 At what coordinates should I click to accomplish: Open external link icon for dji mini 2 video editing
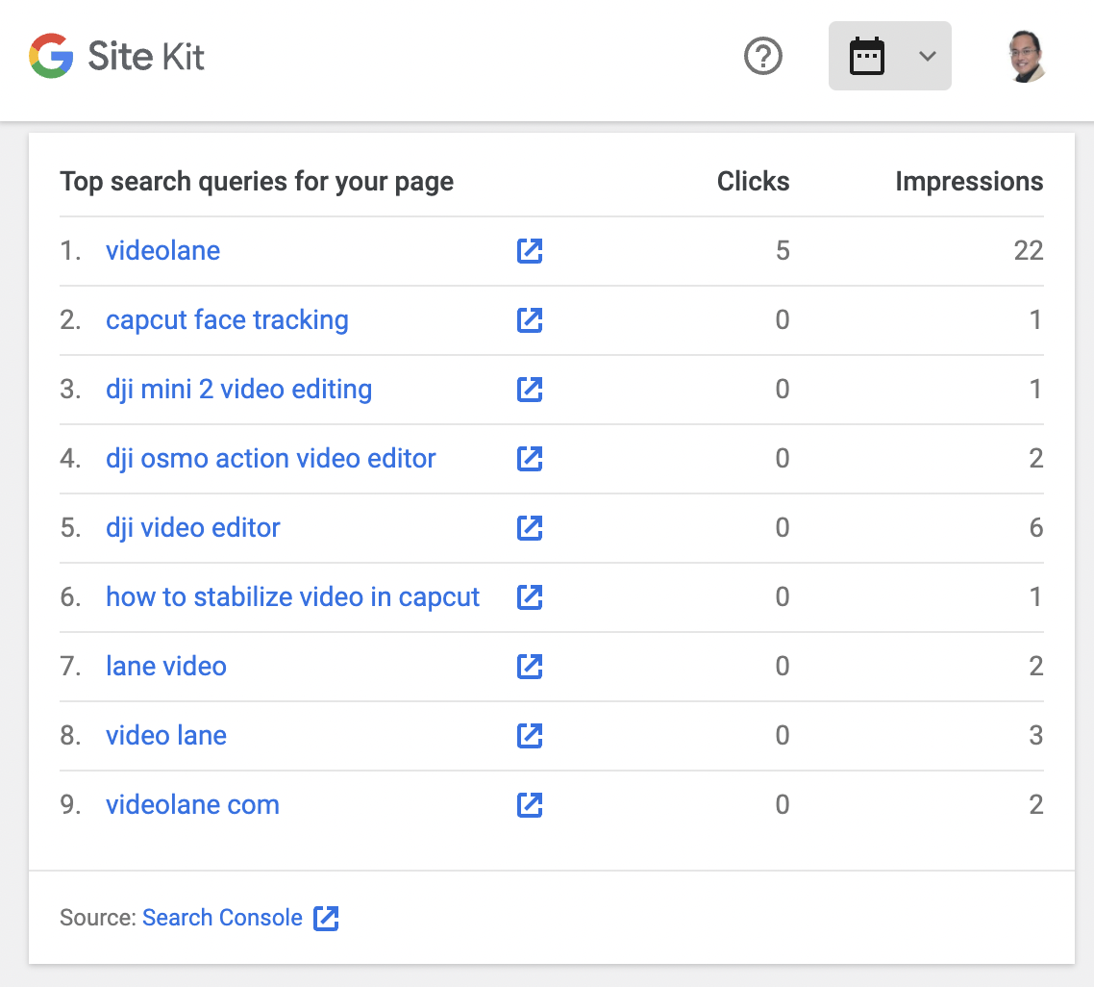(530, 389)
